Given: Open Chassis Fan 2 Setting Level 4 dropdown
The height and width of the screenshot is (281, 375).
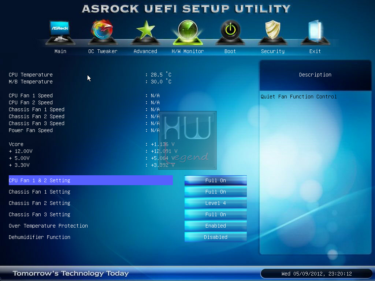Looking at the screenshot, I should [215, 203].
